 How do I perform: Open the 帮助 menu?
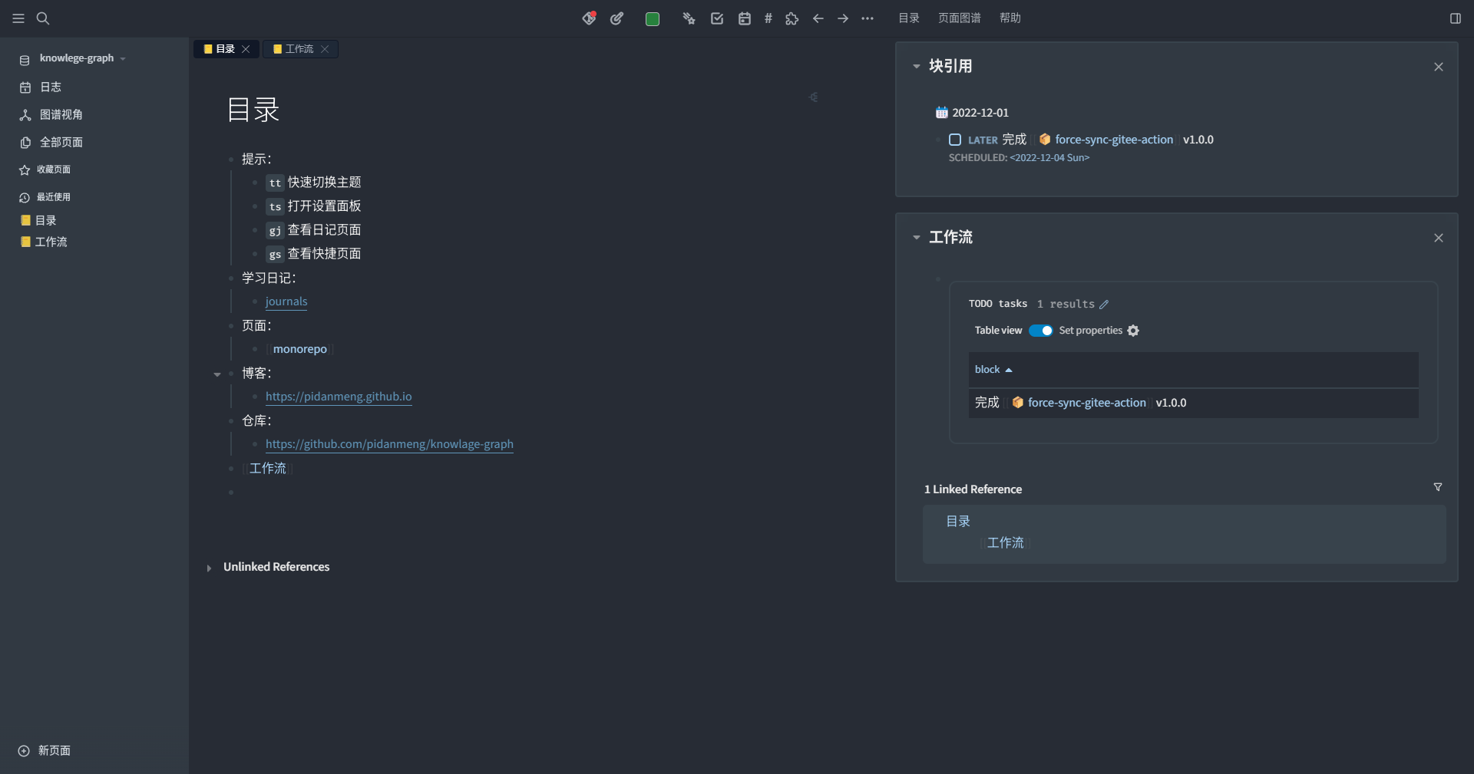(x=1010, y=18)
